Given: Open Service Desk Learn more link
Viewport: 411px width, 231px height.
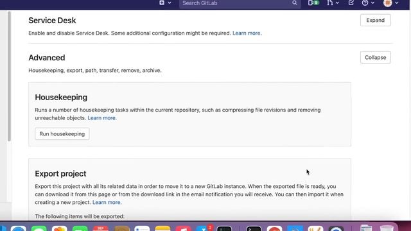Looking at the screenshot, I should [x=247, y=33].
